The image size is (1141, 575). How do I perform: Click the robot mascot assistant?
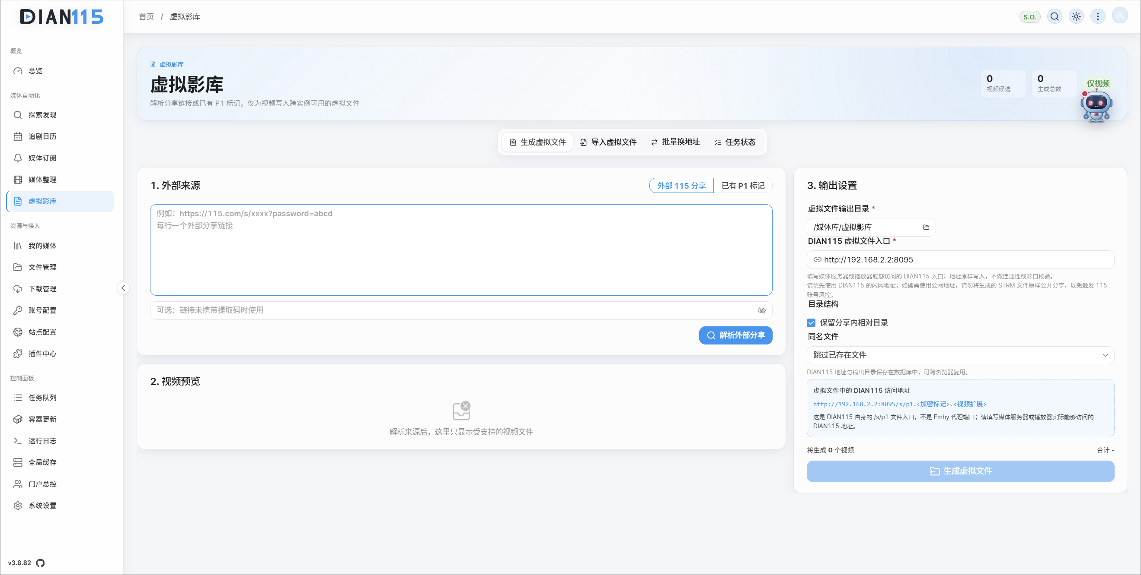click(x=1096, y=106)
